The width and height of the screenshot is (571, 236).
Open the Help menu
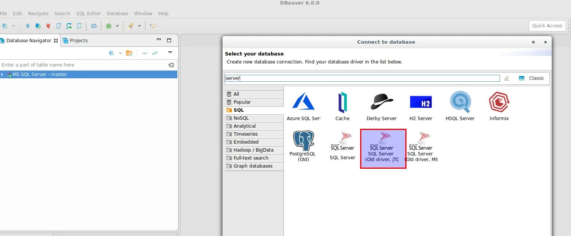click(163, 13)
